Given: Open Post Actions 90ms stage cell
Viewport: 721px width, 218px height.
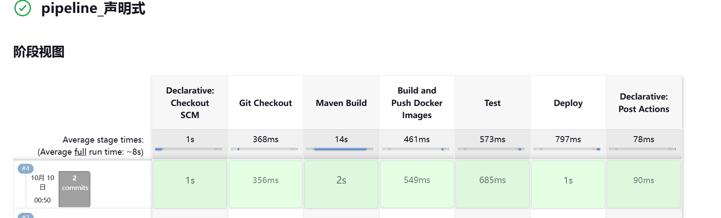Looking at the screenshot, I should [643, 184].
